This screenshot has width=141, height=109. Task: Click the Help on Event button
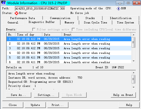click(x=123, y=95)
